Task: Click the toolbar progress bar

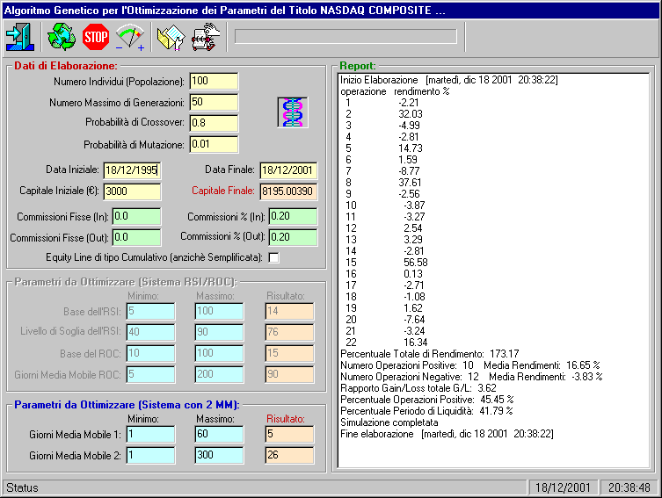Action: [x=346, y=36]
